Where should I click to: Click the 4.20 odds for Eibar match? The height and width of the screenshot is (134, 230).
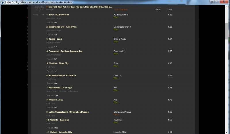[170, 15]
